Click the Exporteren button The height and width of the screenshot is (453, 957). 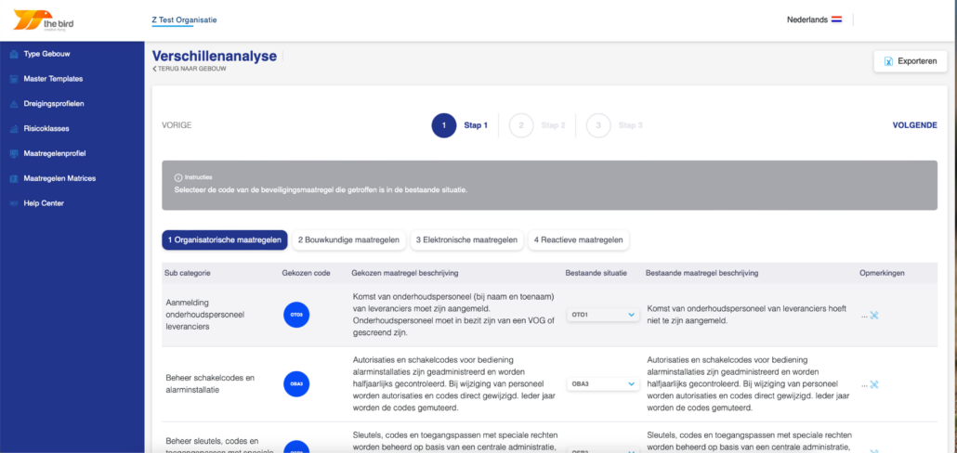910,61
